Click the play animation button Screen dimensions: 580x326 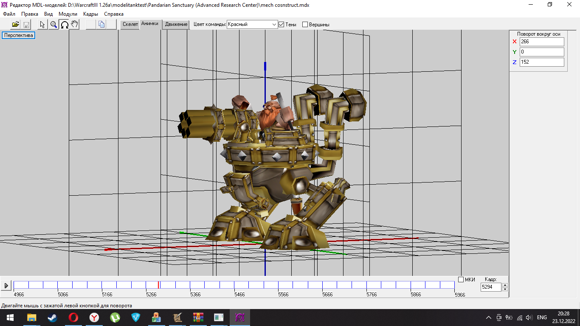[6, 286]
